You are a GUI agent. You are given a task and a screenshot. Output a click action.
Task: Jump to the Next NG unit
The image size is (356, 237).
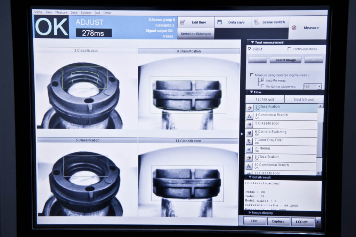(304, 100)
